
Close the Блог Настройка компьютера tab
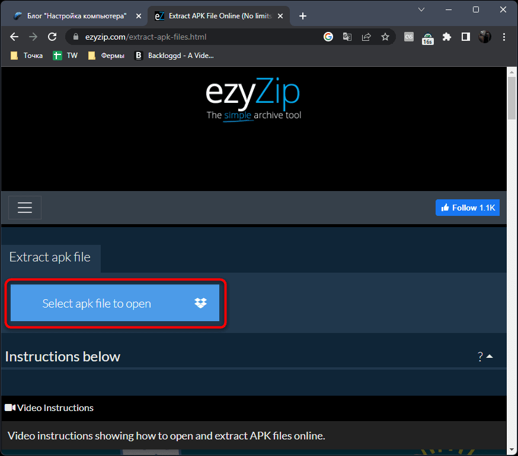(x=139, y=16)
